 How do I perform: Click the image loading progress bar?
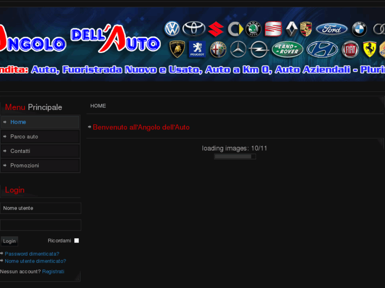pos(235,156)
